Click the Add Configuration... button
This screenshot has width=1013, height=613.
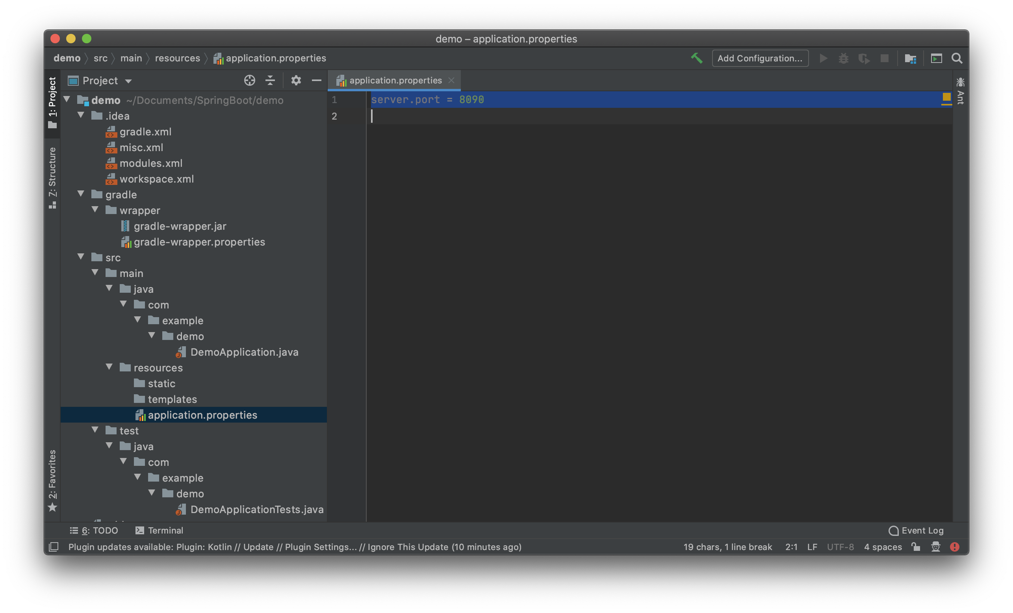point(760,58)
